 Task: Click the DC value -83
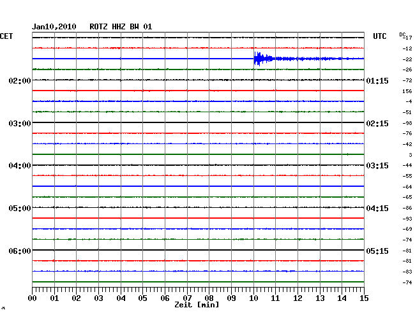pyautogui.click(x=407, y=272)
